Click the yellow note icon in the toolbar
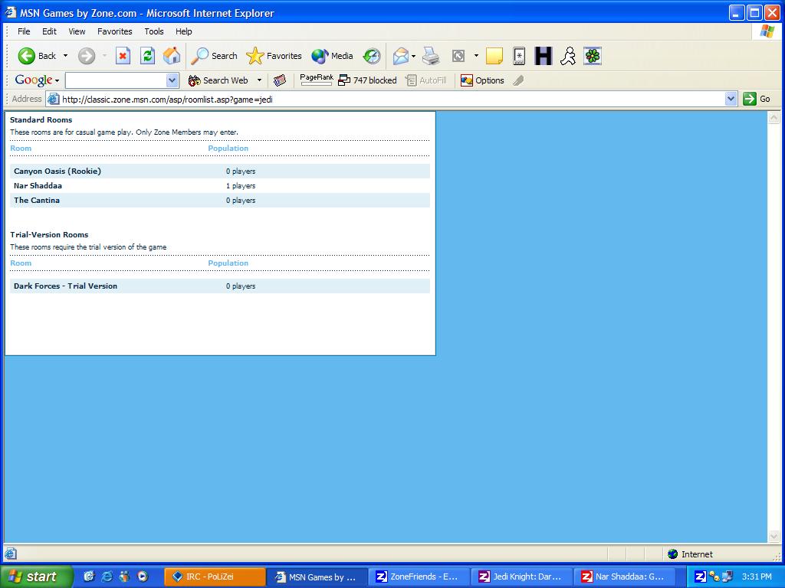The width and height of the screenshot is (785, 588). [x=494, y=56]
